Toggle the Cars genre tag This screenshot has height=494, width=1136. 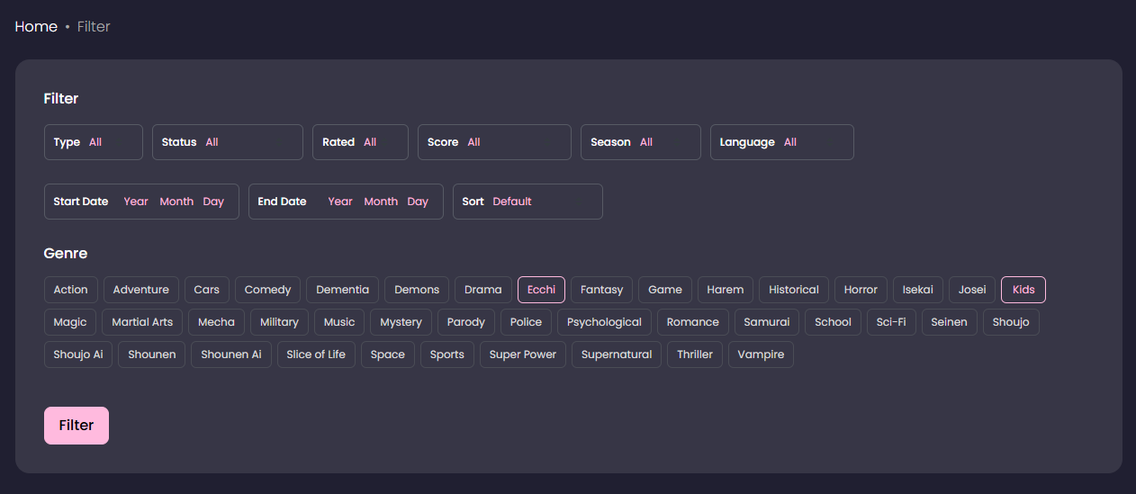tap(207, 290)
